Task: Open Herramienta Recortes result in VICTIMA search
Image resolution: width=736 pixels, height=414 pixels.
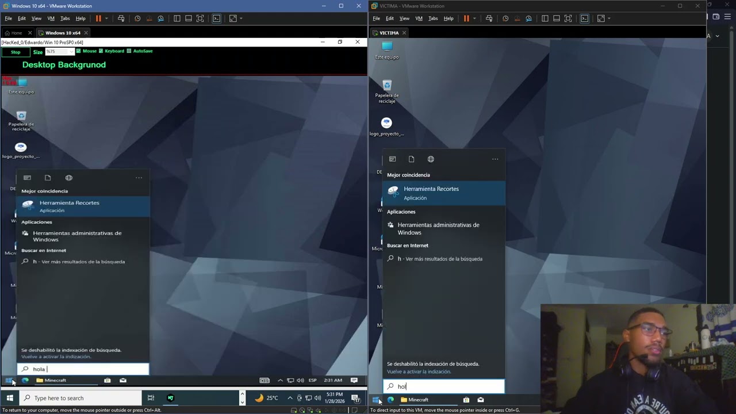Action: pos(444,193)
